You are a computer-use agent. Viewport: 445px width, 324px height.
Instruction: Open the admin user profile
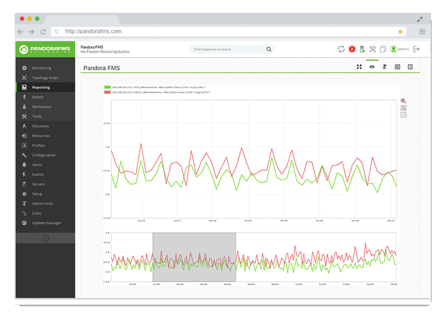pyautogui.click(x=399, y=49)
